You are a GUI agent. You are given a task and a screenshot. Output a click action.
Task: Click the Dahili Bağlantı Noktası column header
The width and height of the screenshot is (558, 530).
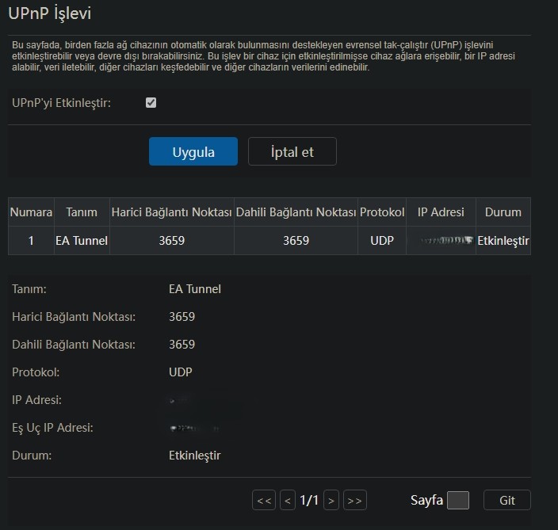[x=296, y=212]
